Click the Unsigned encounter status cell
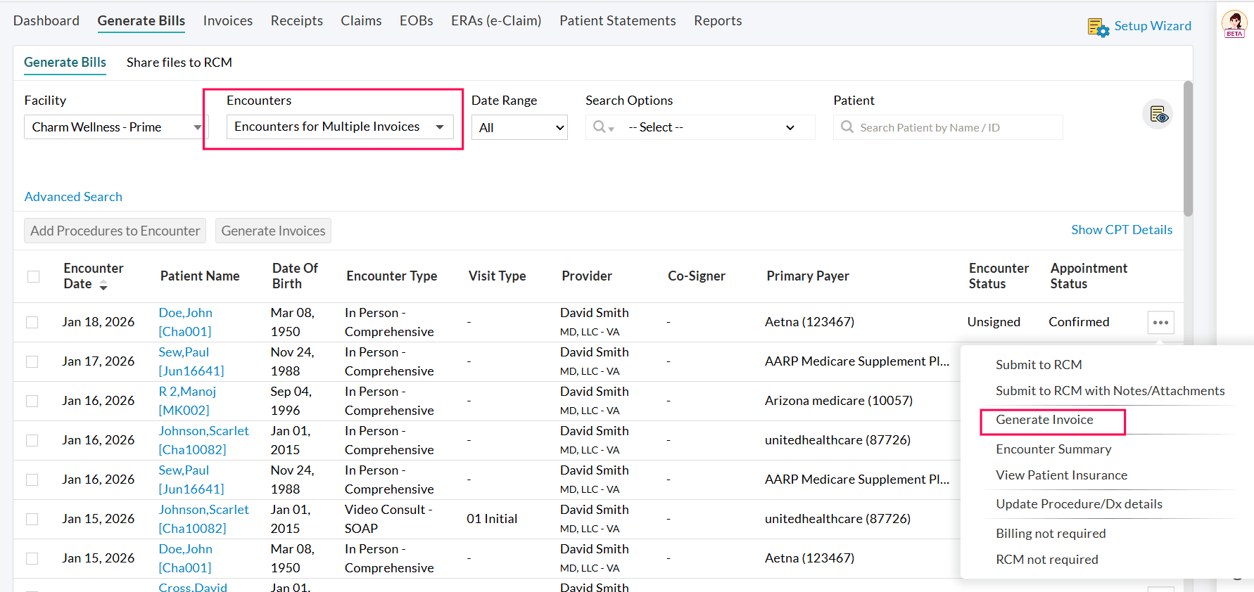1254x592 pixels. coord(994,322)
